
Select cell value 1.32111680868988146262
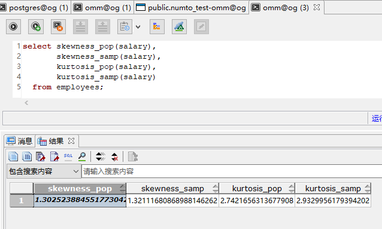click(x=172, y=201)
